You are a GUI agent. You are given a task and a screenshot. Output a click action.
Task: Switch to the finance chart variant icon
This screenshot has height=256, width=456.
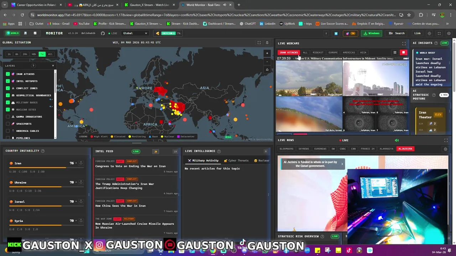(x=35, y=33)
